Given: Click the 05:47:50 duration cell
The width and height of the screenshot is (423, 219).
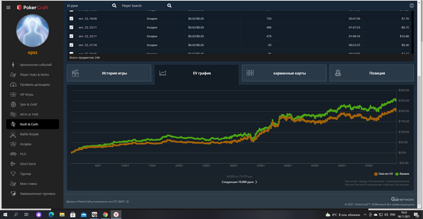Looking at the screenshot, I should click(x=354, y=19).
